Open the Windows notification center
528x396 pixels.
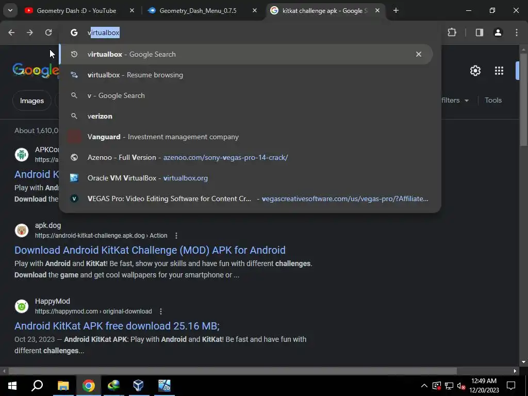(511, 386)
